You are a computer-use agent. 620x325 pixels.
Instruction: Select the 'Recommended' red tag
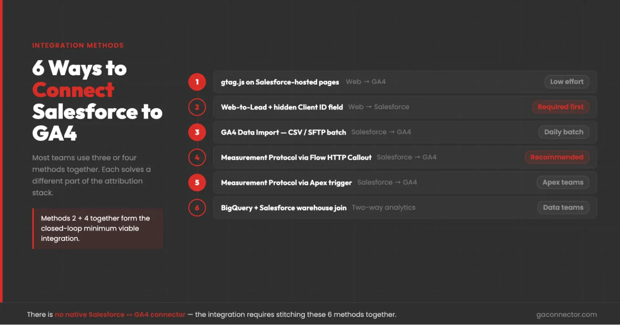[x=557, y=157]
